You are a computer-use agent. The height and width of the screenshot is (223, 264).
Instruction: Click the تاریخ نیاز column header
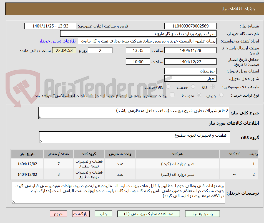(x=27, y=154)
